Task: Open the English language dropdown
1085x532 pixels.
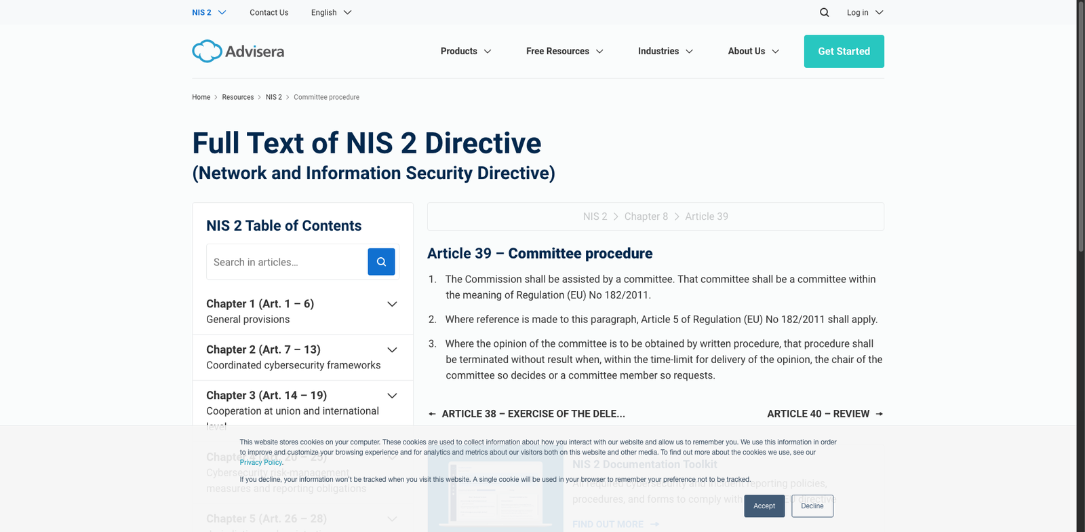Action: point(331,12)
